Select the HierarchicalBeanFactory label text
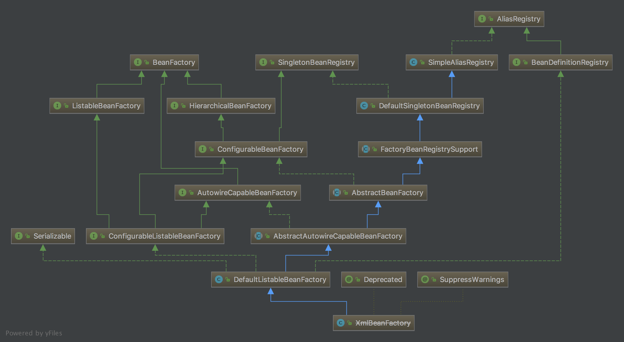Screen dimensions: 624x342 tap(230, 106)
